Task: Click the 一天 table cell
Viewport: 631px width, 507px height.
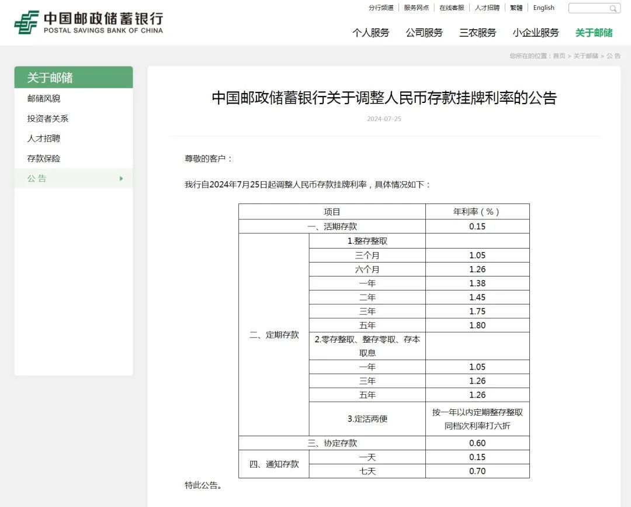Action: (x=367, y=457)
